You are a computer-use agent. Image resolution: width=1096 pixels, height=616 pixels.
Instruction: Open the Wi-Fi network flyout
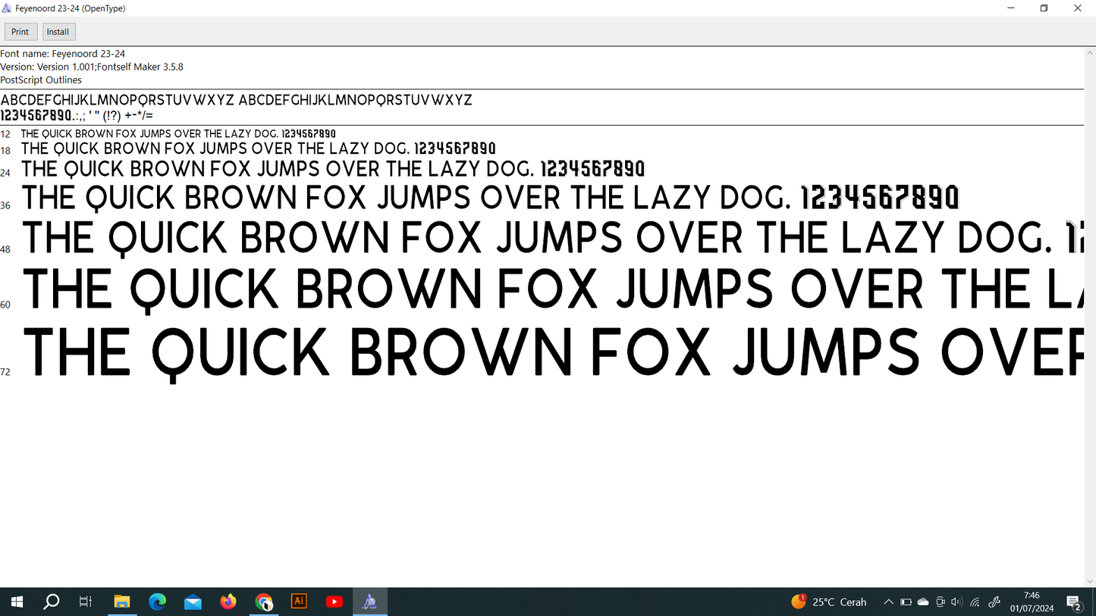pyautogui.click(x=975, y=602)
